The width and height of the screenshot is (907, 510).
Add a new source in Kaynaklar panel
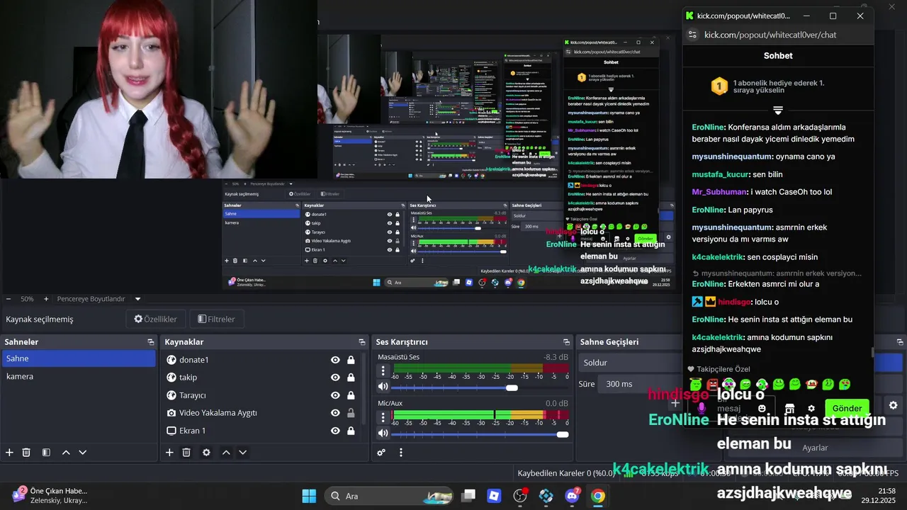[x=169, y=452]
